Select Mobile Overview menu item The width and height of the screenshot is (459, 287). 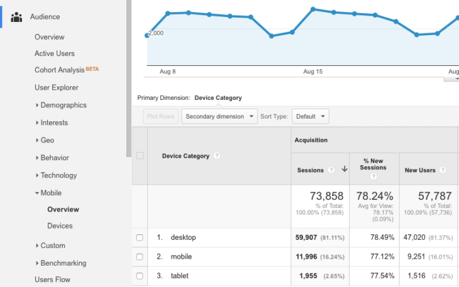point(64,209)
